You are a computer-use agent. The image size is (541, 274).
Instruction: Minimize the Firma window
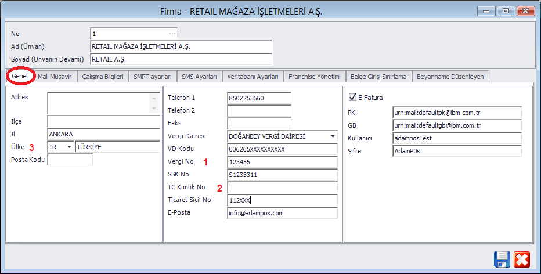[486, 11]
